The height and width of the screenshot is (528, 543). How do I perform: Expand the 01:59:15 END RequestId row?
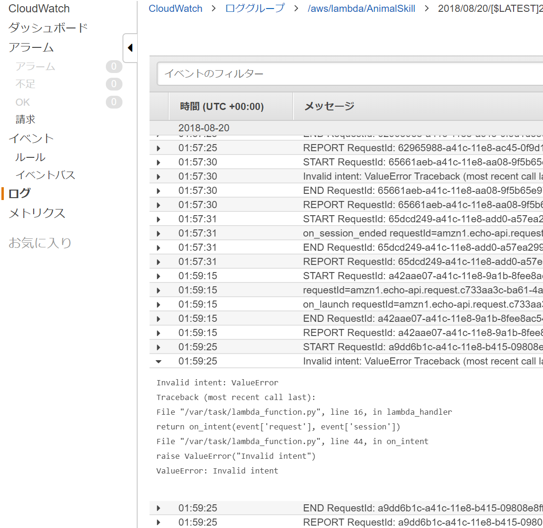coord(158,319)
